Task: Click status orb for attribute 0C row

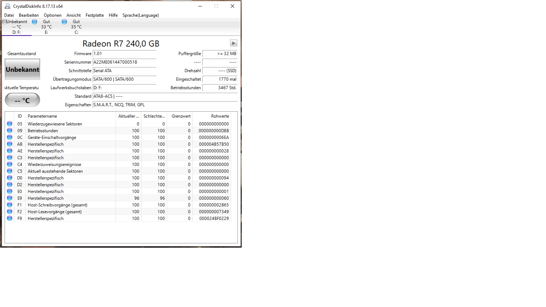Action: 10,138
